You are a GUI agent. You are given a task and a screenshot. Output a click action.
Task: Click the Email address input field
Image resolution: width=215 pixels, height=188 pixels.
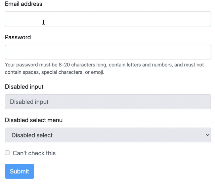[x=108, y=19]
